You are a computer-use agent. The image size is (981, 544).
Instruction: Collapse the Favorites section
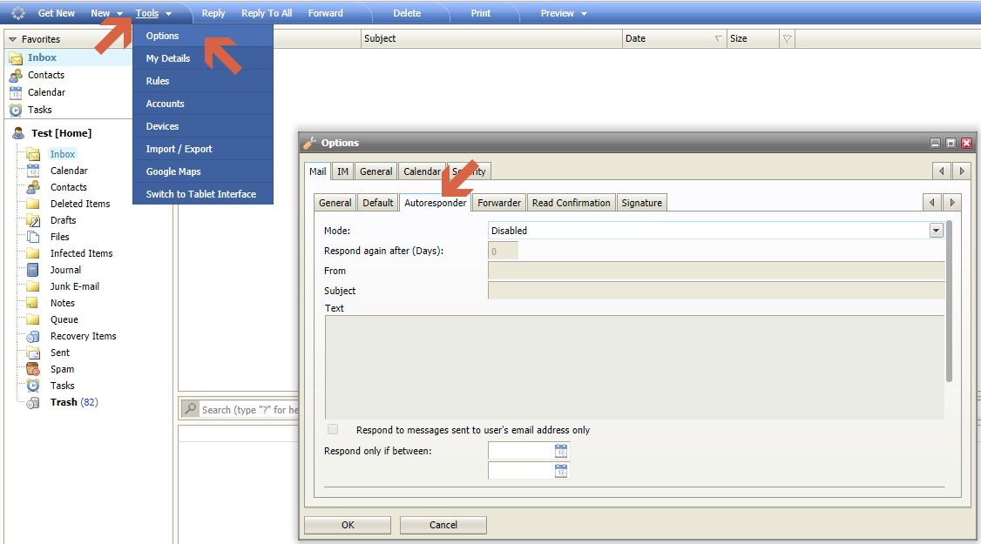pos(13,40)
